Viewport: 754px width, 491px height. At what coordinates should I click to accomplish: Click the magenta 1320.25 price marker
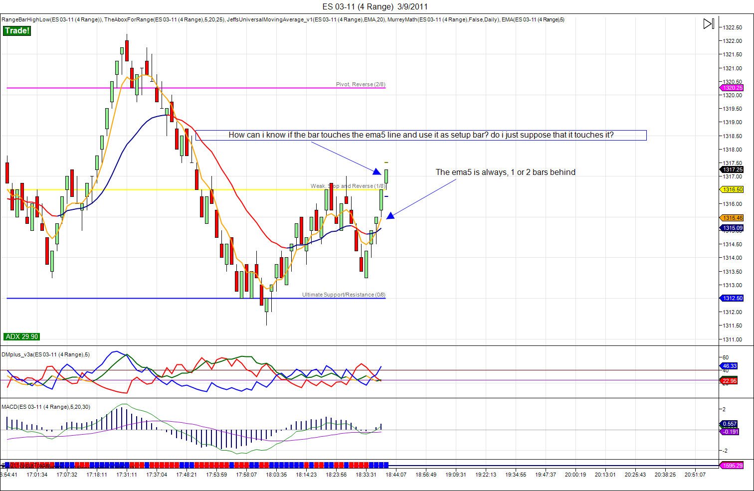(x=732, y=88)
